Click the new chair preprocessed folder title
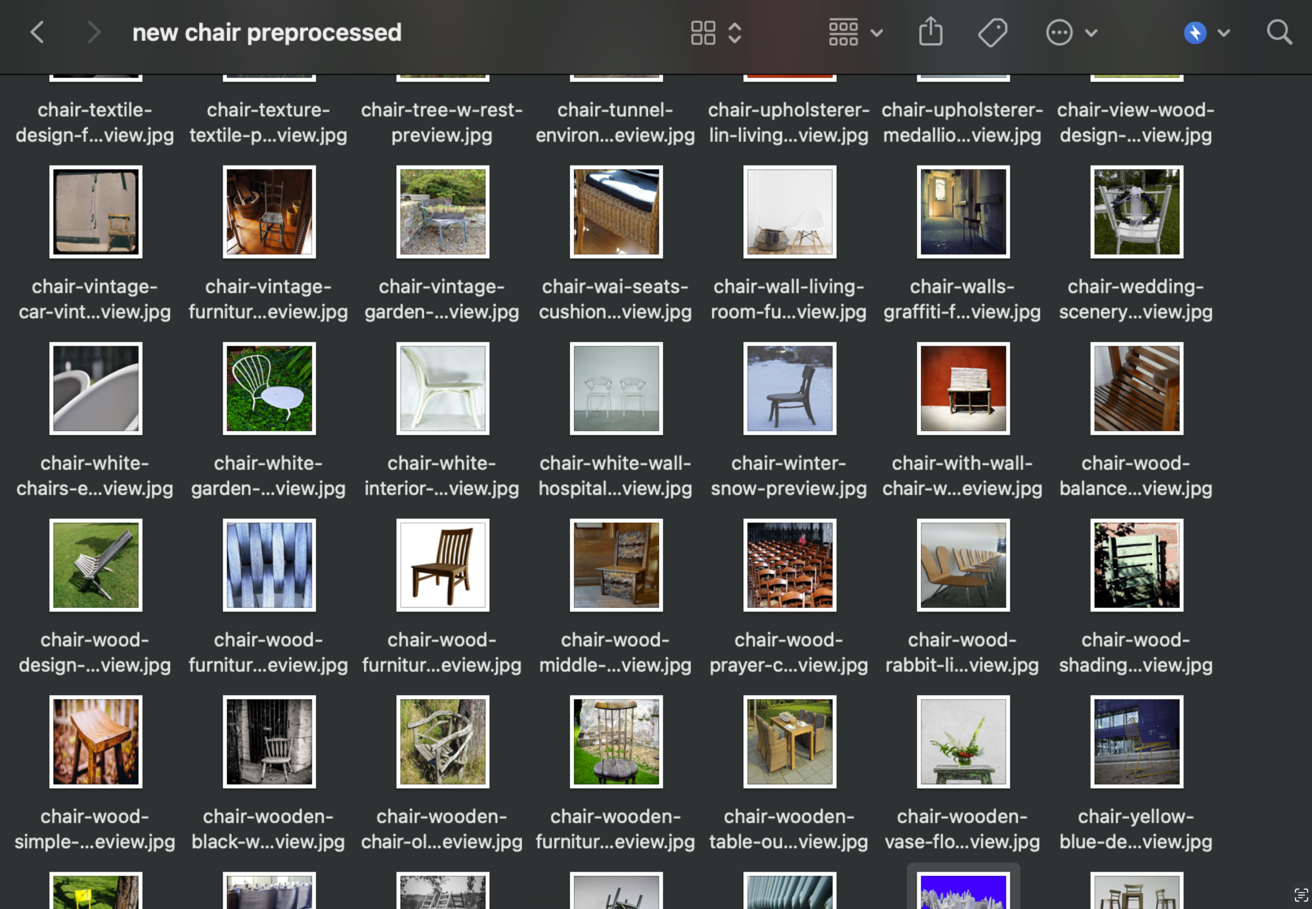 coord(267,32)
